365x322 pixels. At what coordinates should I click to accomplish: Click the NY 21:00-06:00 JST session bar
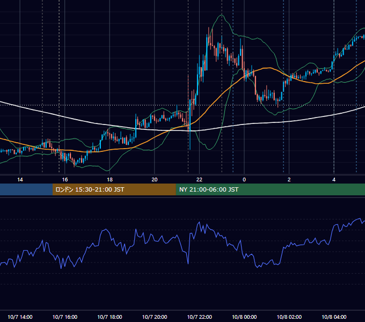270,189
